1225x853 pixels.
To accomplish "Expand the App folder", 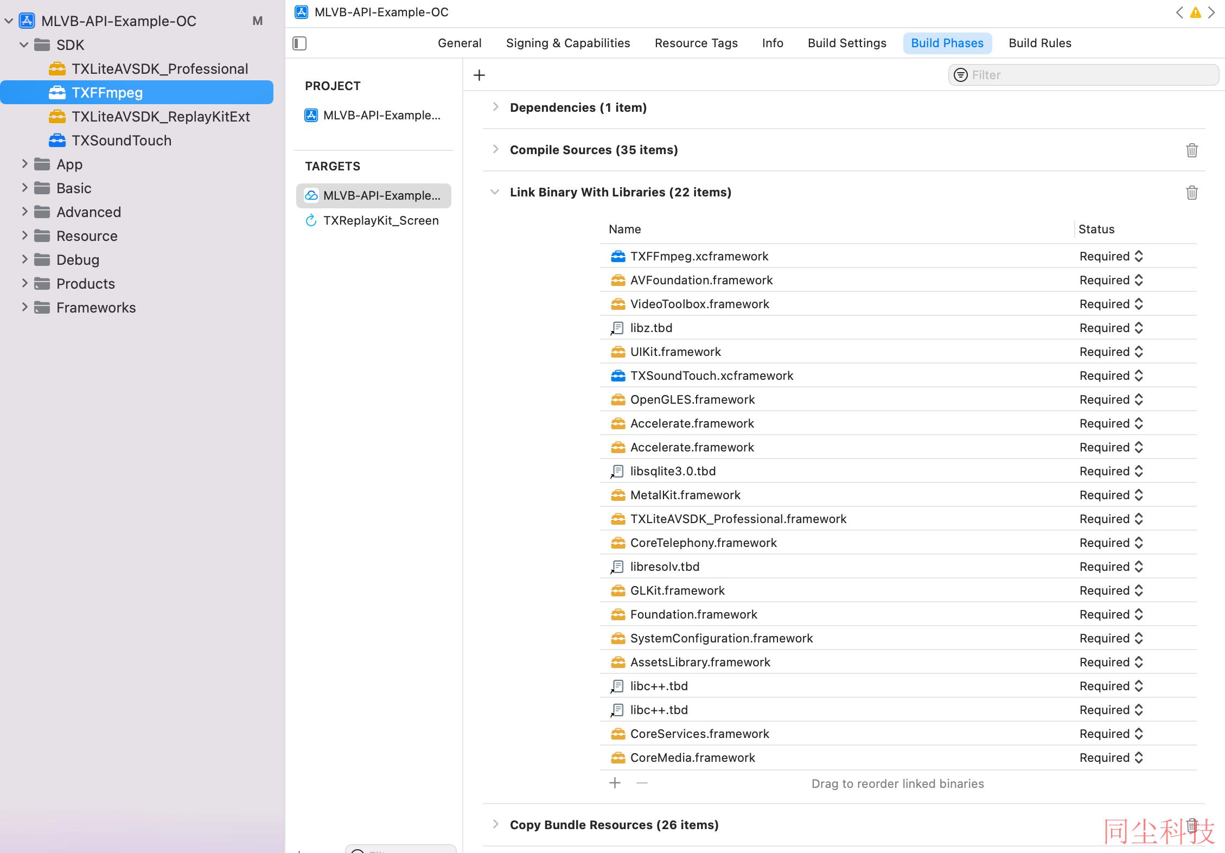I will point(24,164).
